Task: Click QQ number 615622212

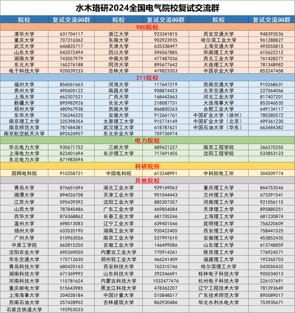Action: tap(272, 53)
